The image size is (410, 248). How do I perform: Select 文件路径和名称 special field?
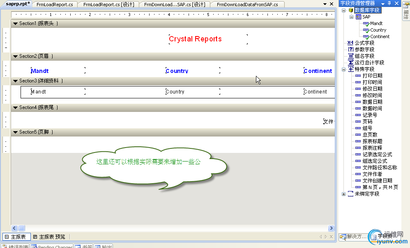pyautogui.click(x=380, y=168)
